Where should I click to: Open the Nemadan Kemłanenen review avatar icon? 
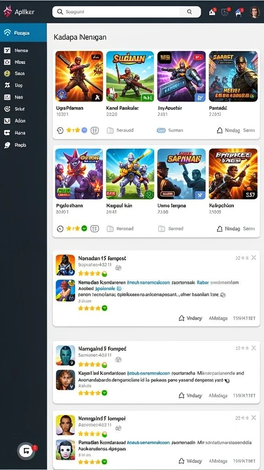[65, 291]
